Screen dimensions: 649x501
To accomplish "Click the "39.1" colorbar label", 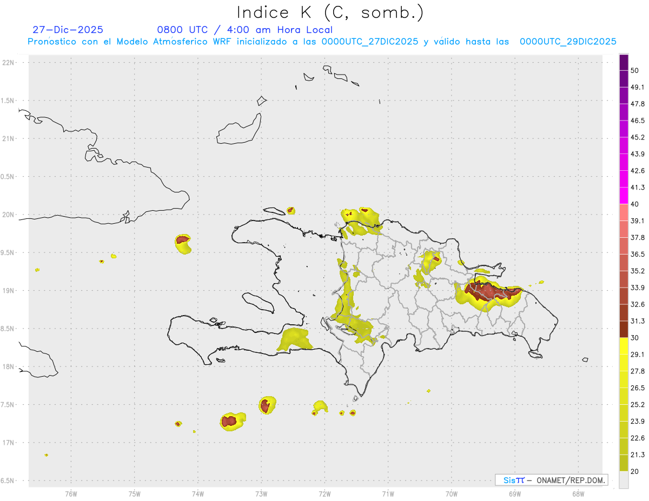I will [x=638, y=221].
